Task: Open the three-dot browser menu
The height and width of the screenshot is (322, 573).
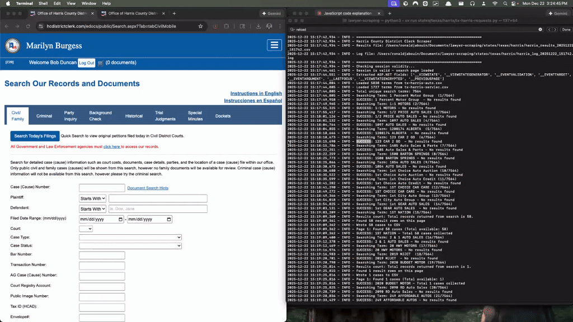Action: 280,26
